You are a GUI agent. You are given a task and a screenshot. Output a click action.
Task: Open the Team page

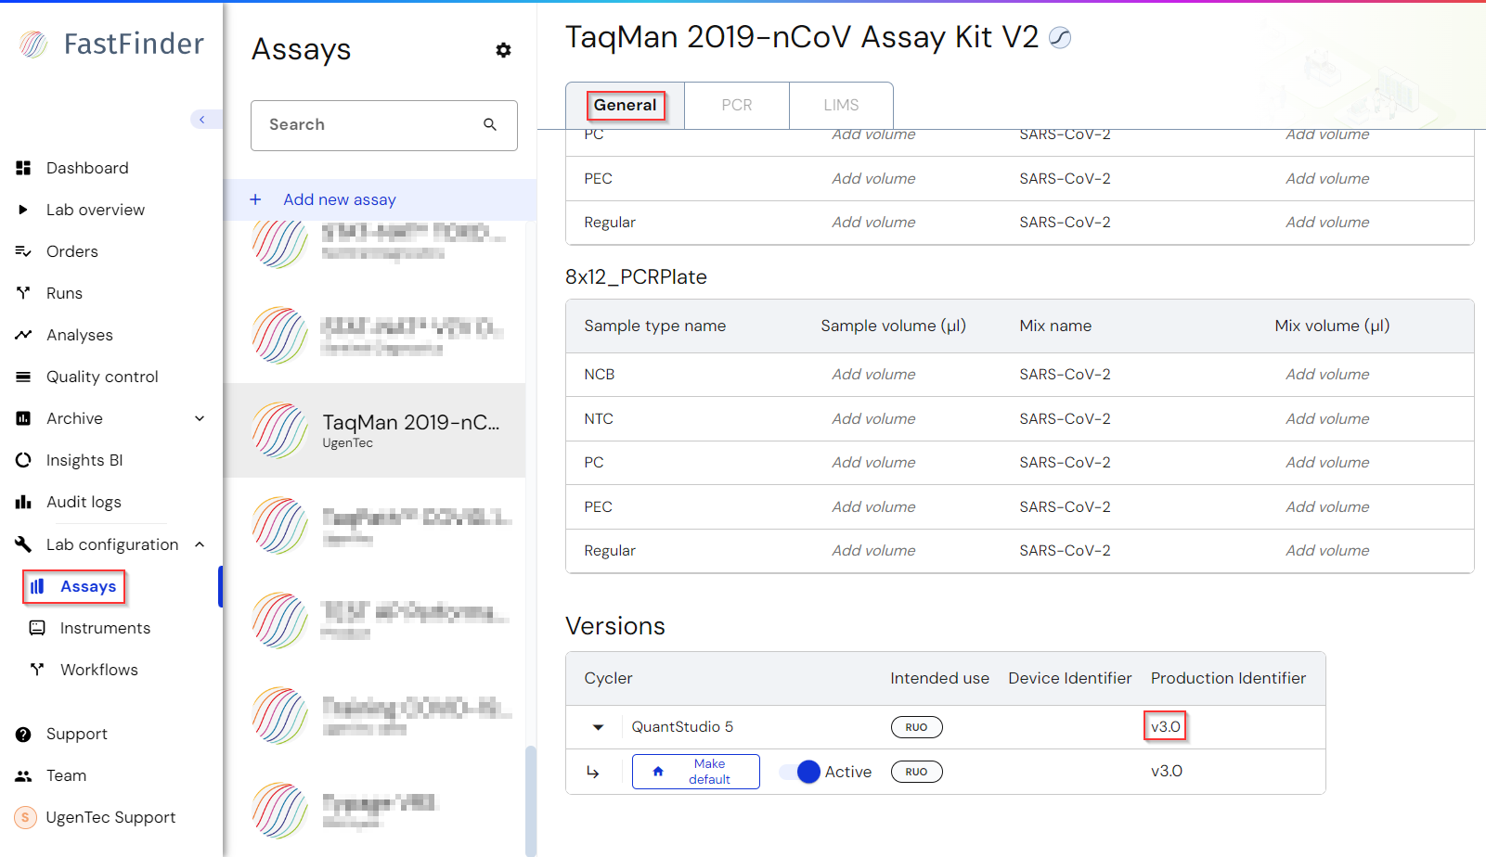click(66, 775)
